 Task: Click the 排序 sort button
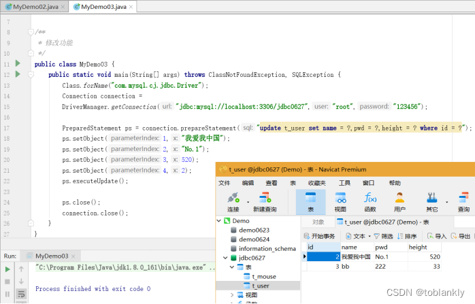pos(407,236)
